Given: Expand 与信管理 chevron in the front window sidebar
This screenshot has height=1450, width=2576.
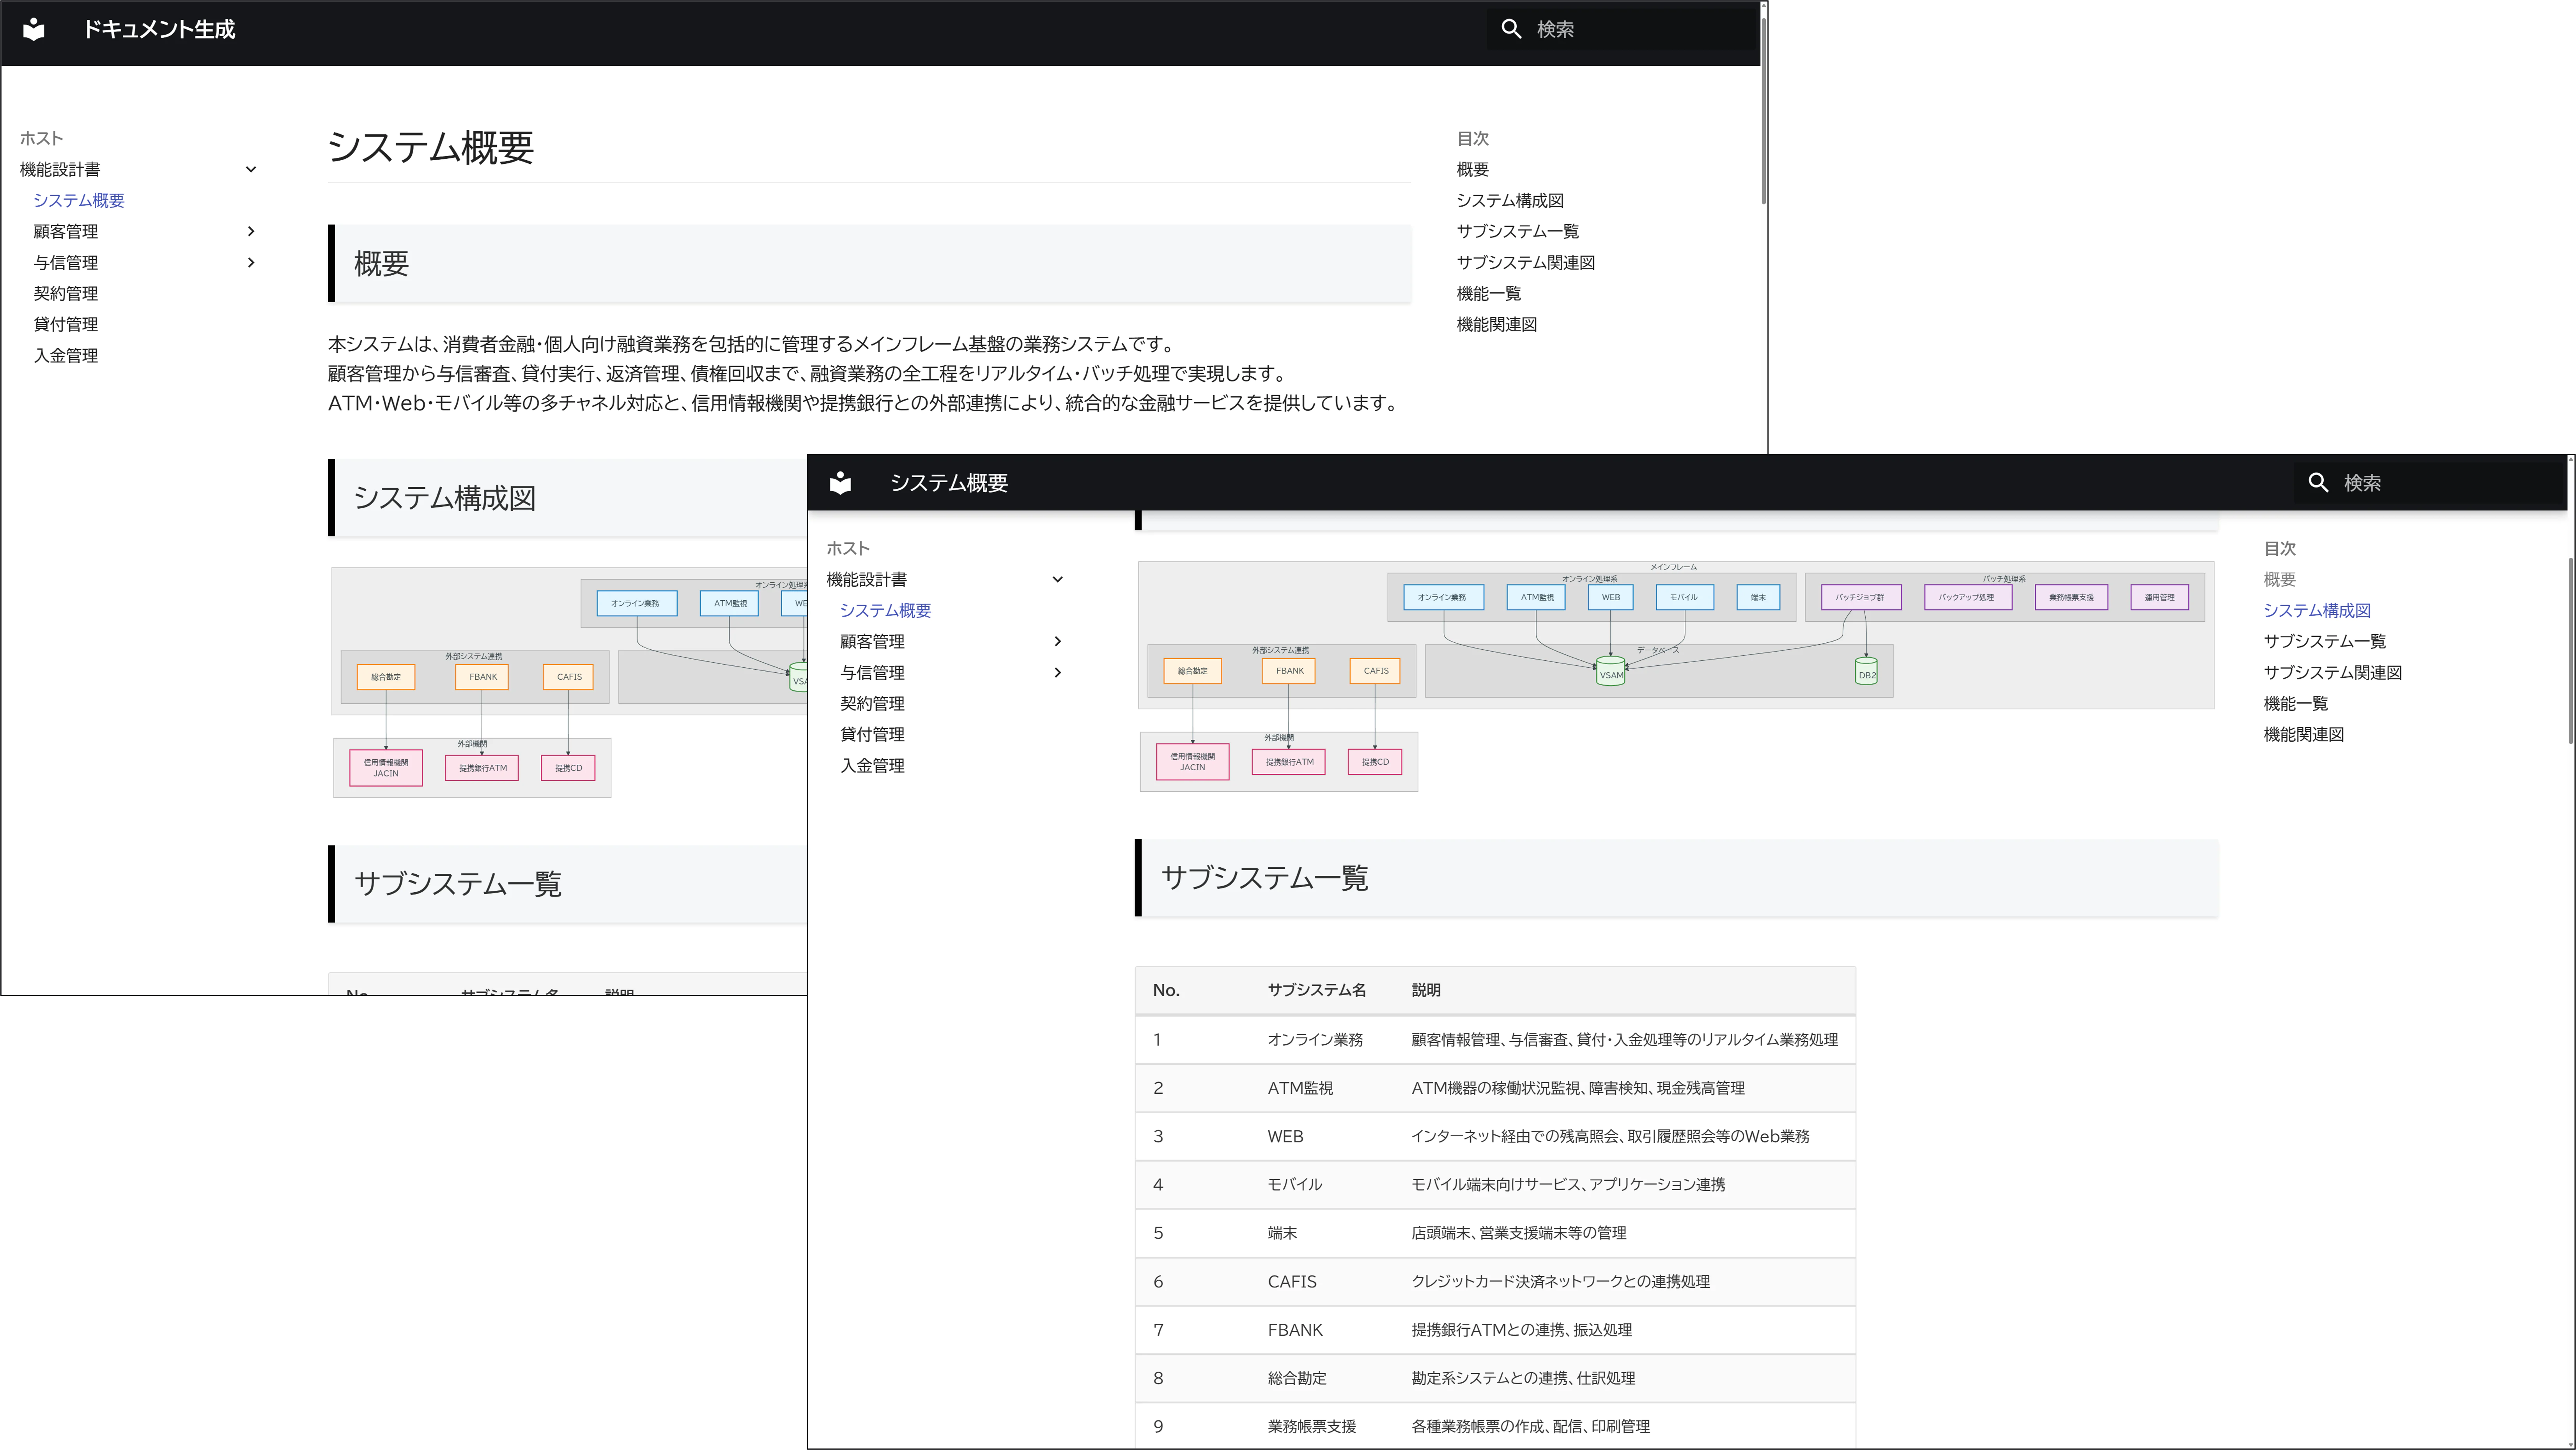Looking at the screenshot, I should (1058, 673).
